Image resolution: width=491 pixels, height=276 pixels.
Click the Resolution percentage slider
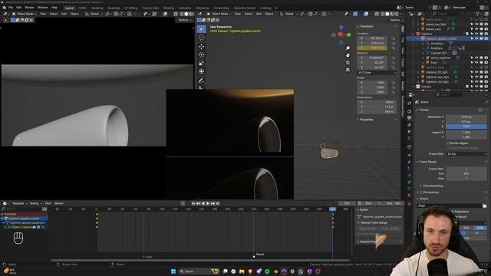(x=466, y=127)
